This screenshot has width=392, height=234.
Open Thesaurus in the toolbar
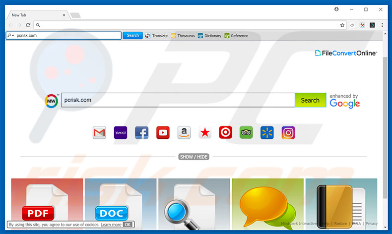[183, 36]
